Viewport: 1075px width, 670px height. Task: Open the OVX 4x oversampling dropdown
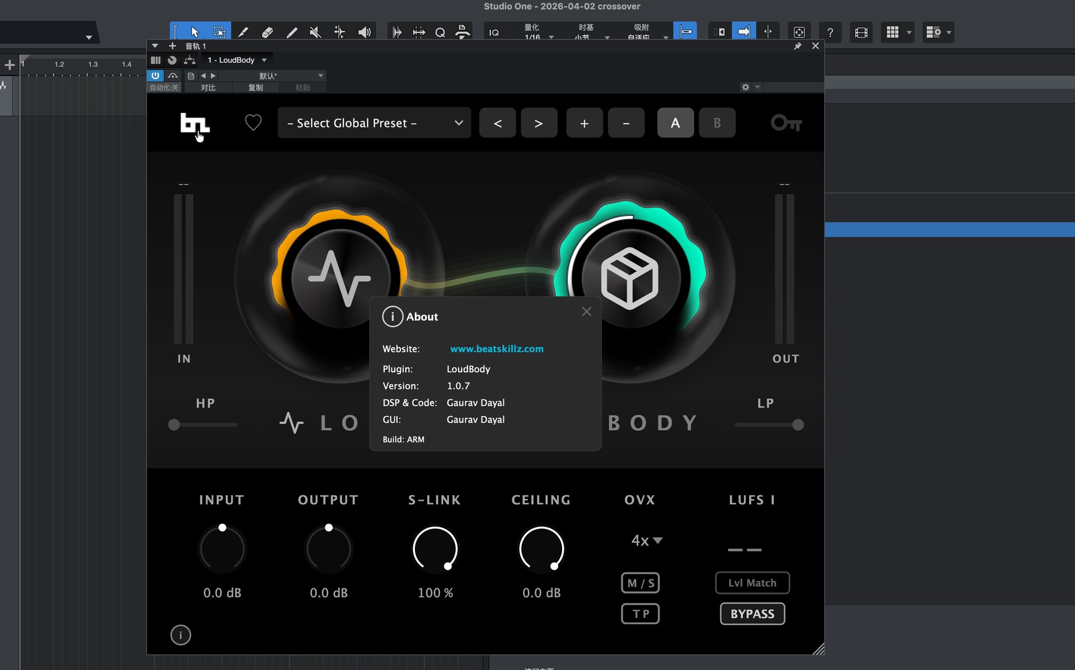pos(647,540)
